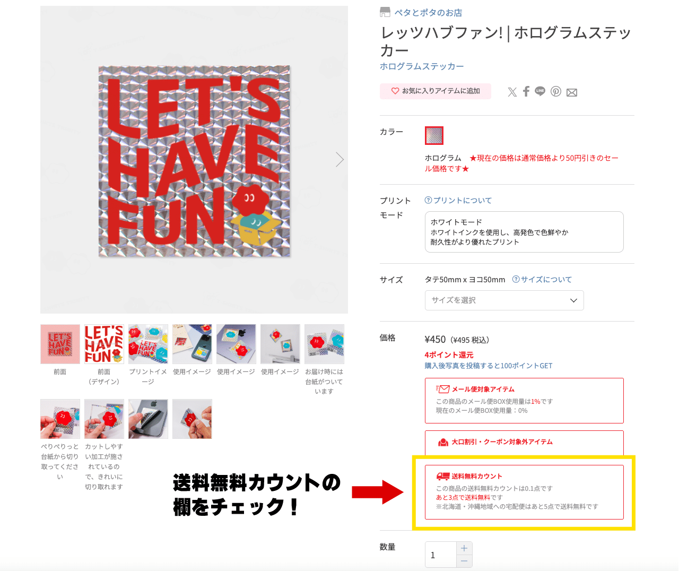View the 前面（デザイン） thumbnail
This screenshot has height=571, width=679.
coord(104,344)
